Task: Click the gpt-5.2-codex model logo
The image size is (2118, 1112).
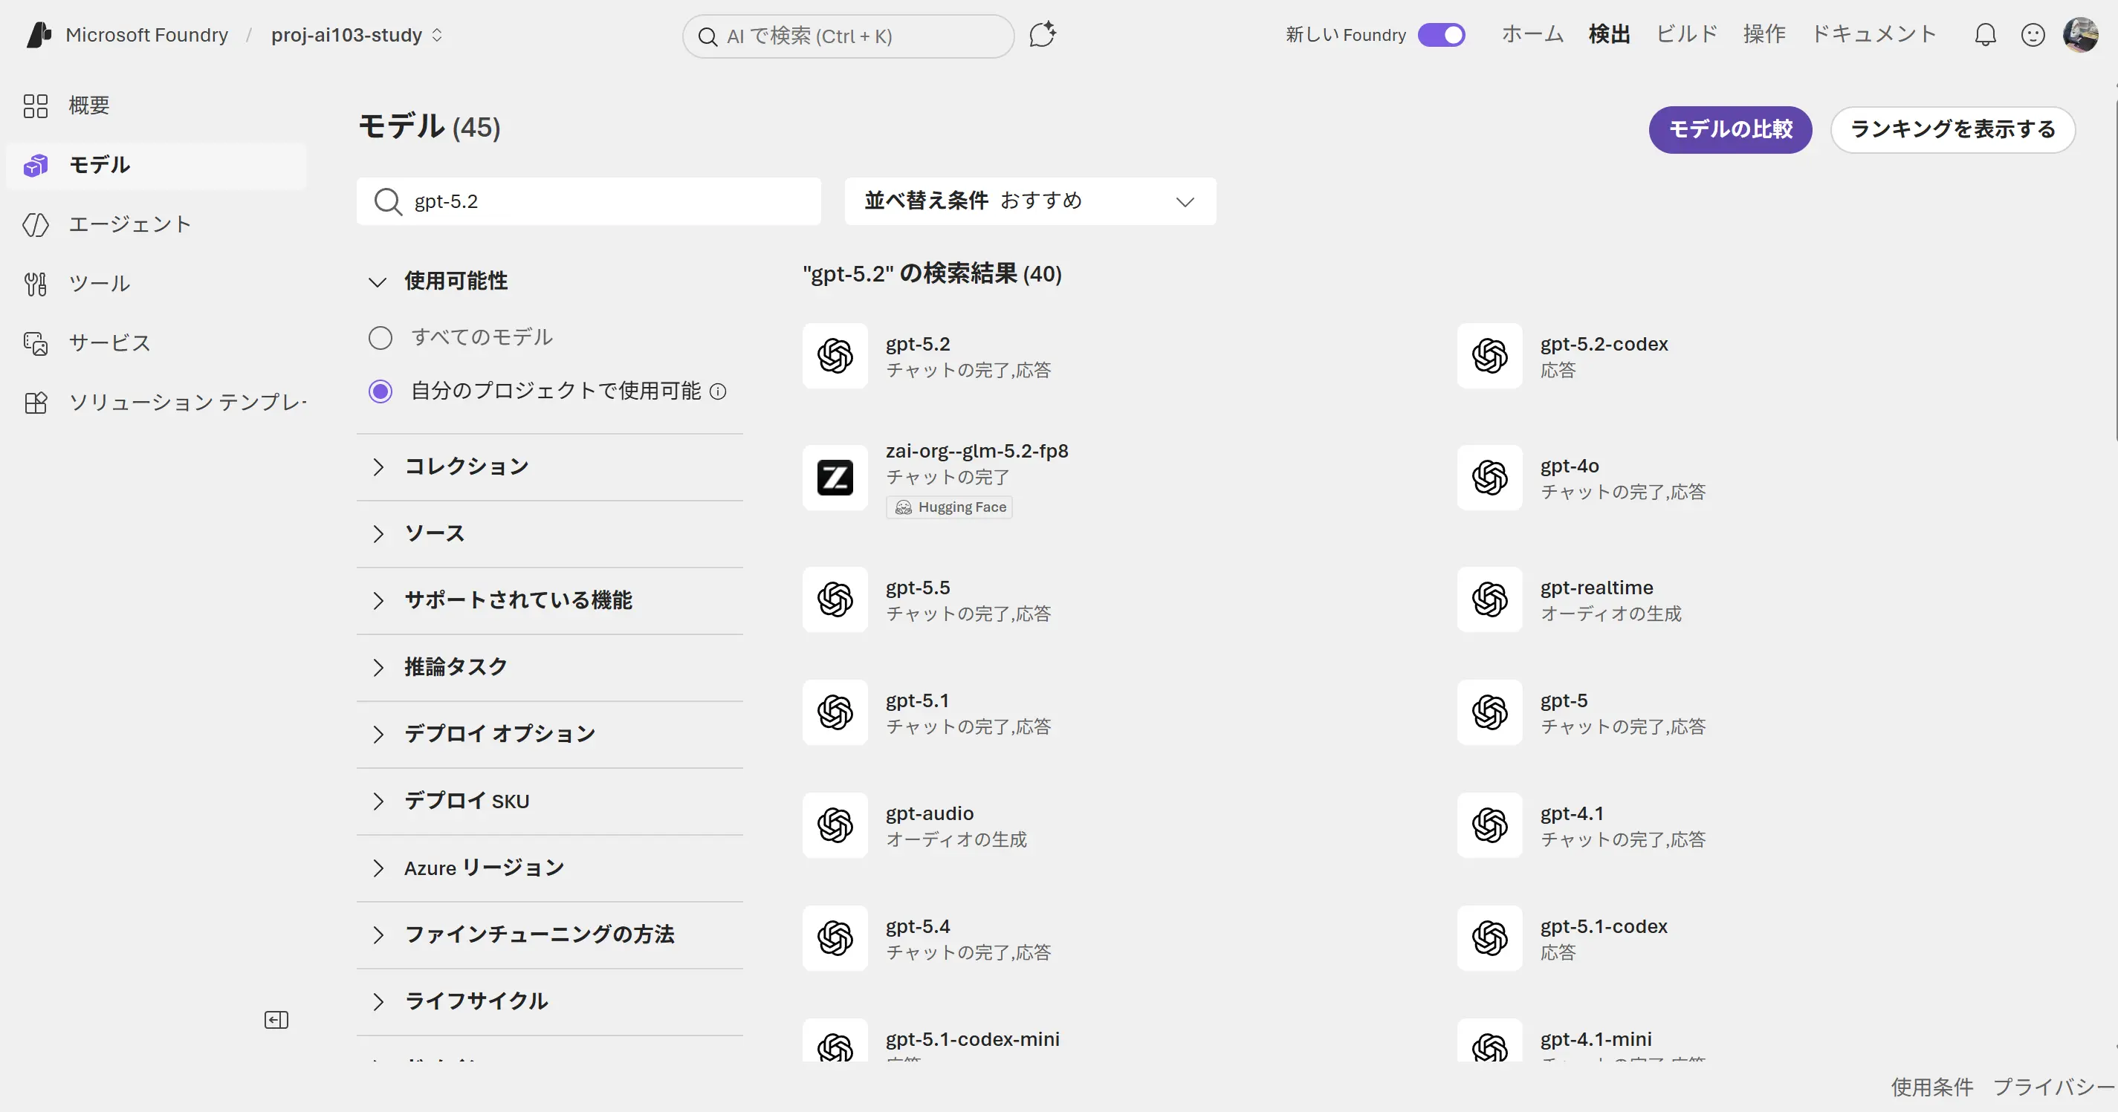Action: (x=1490, y=356)
